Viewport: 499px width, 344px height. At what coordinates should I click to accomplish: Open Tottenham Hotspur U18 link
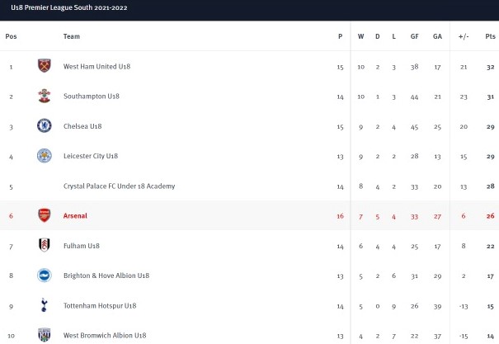click(100, 306)
